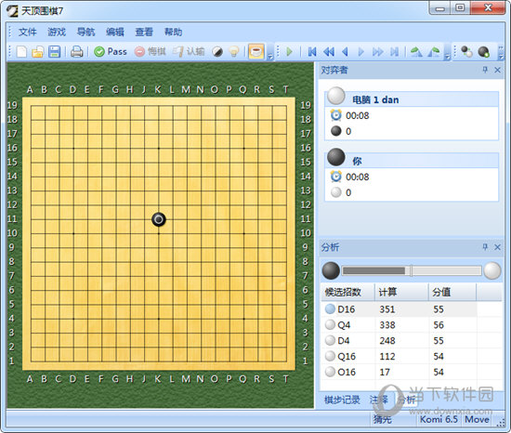
Task: Click the black-white stone swap icon
Action: 217,51
